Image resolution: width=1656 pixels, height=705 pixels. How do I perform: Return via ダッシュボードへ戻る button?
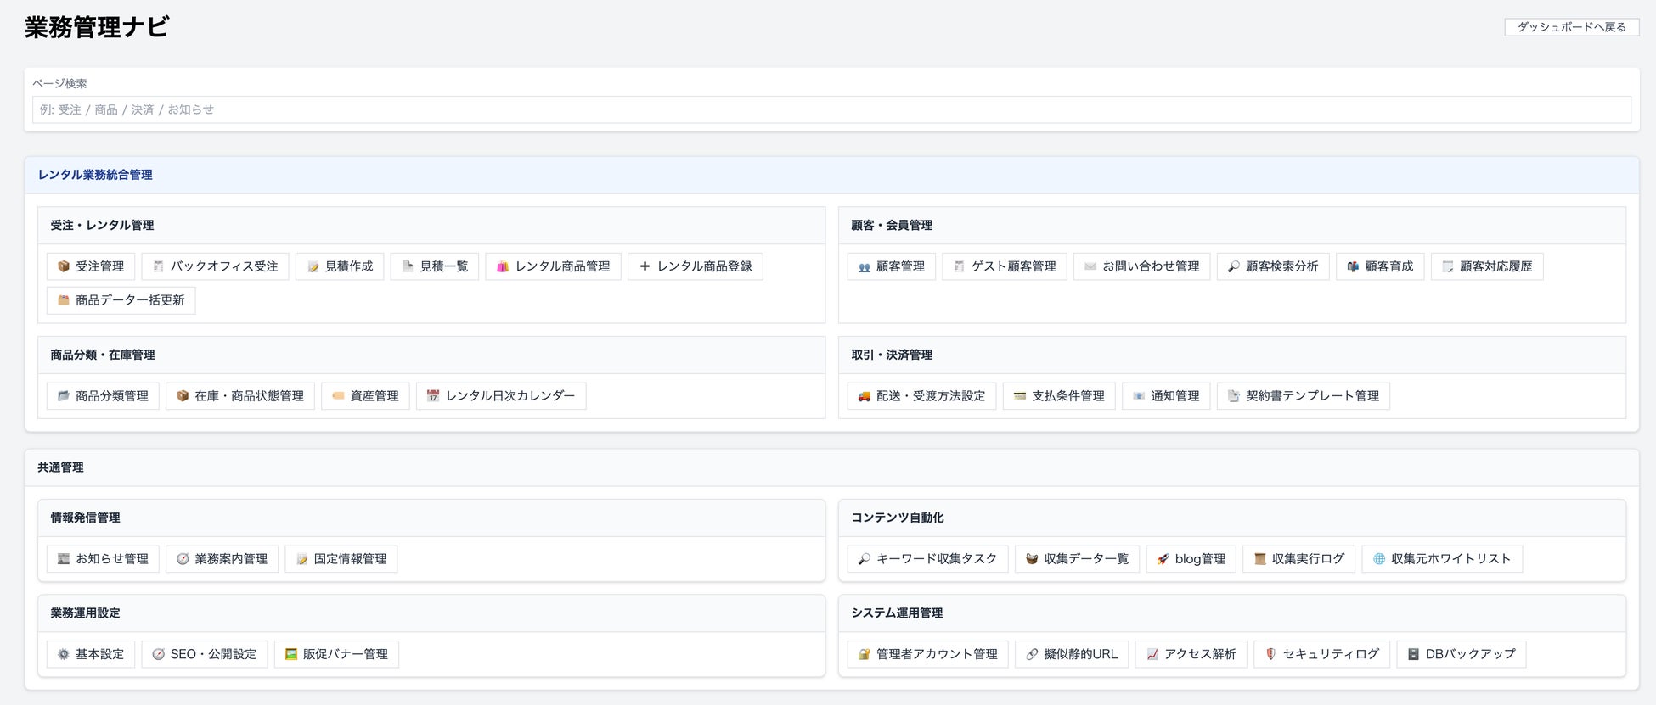click(1571, 27)
